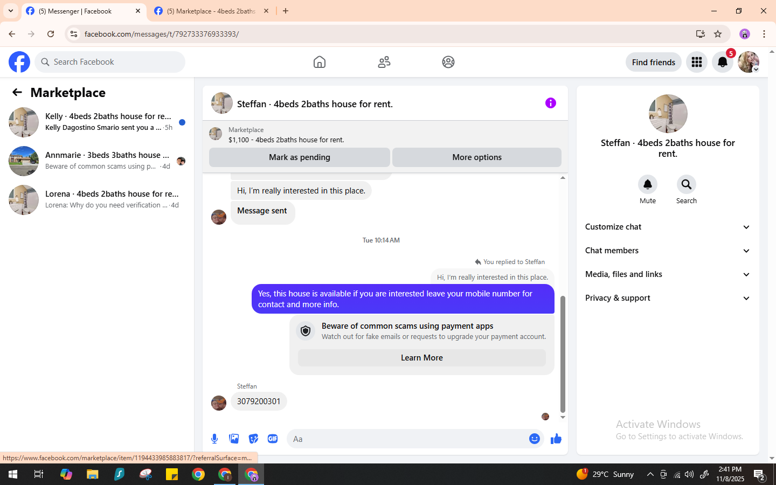The width and height of the screenshot is (776, 485).
Task: Click the More options button
Action: (x=477, y=157)
